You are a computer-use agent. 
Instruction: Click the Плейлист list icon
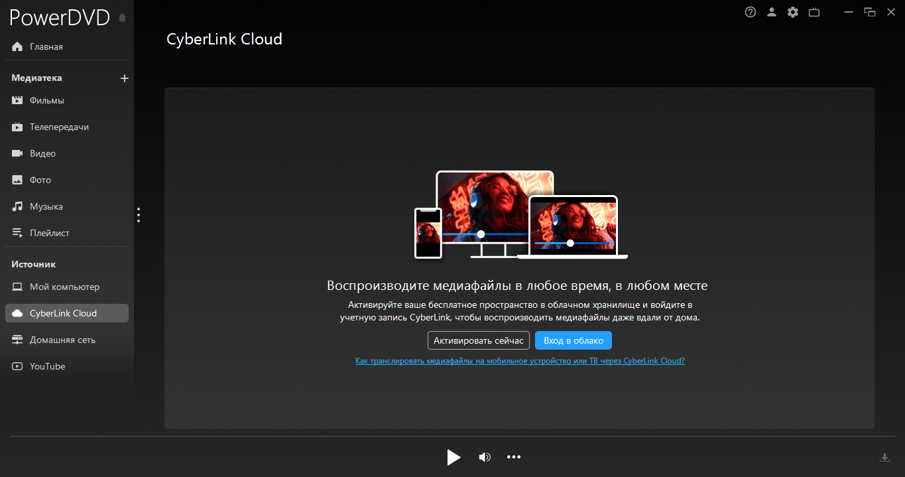click(x=17, y=233)
